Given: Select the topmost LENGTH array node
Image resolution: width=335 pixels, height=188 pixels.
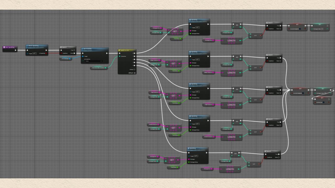Looking at the screenshot, I should pyautogui.click(x=231, y=40).
